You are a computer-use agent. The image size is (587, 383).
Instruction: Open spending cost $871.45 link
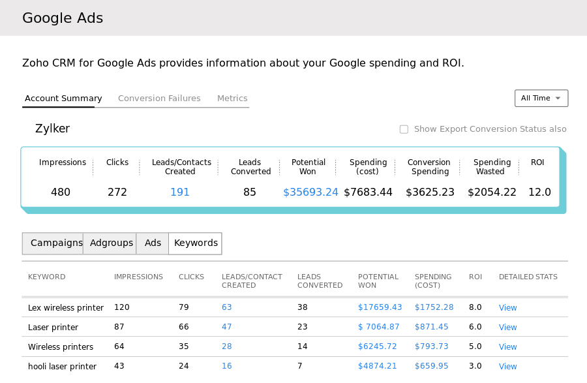(x=431, y=327)
